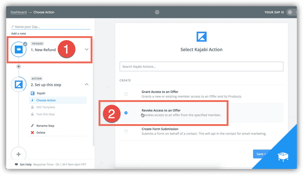303x175 pixels.
Task: Click the CREATE section label
Action: tap(125, 80)
